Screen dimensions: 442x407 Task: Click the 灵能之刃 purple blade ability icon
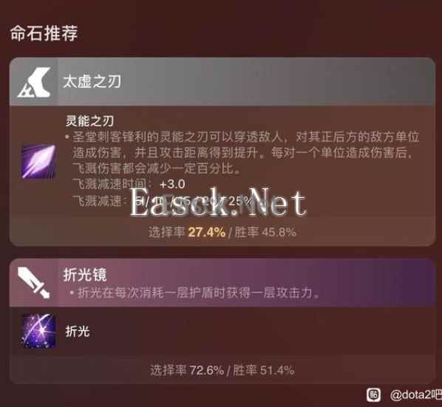38,161
